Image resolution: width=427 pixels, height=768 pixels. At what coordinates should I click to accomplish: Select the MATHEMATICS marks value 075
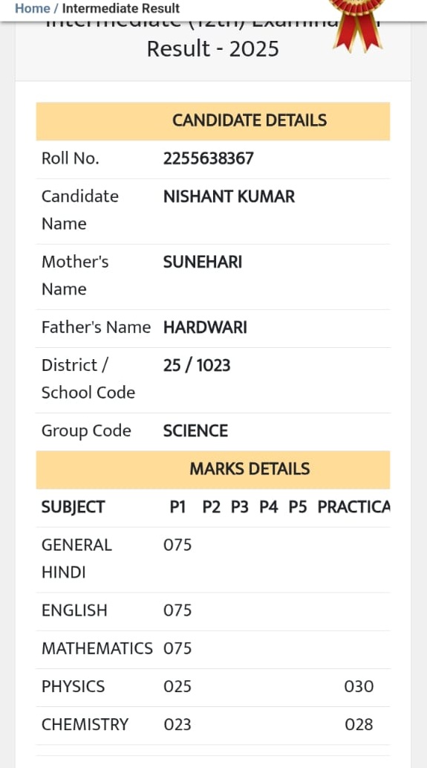tap(177, 648)
